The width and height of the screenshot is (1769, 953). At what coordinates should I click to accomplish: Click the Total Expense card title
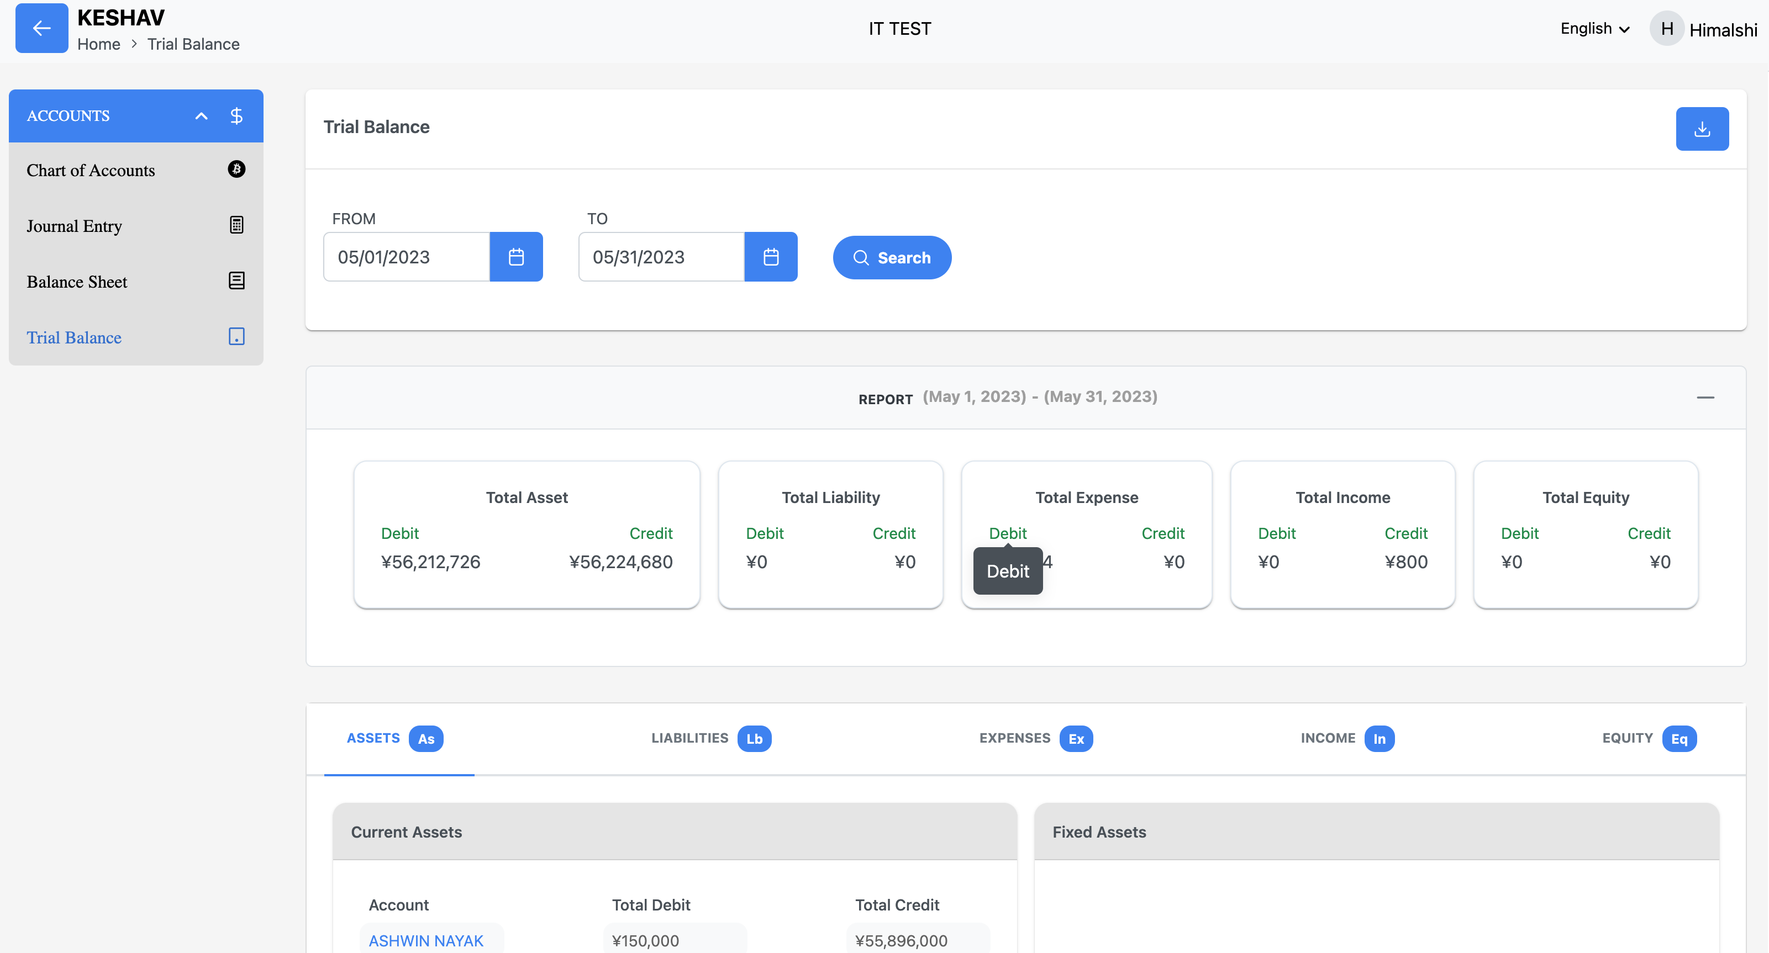(x=1086, y=497)
